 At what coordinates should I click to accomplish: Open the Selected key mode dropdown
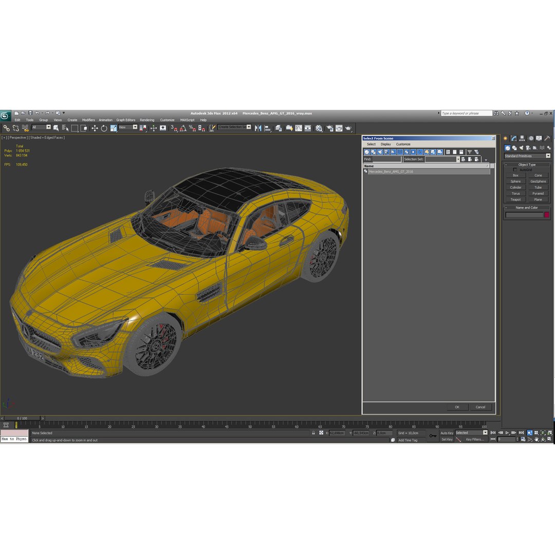[x=471, y=433]
